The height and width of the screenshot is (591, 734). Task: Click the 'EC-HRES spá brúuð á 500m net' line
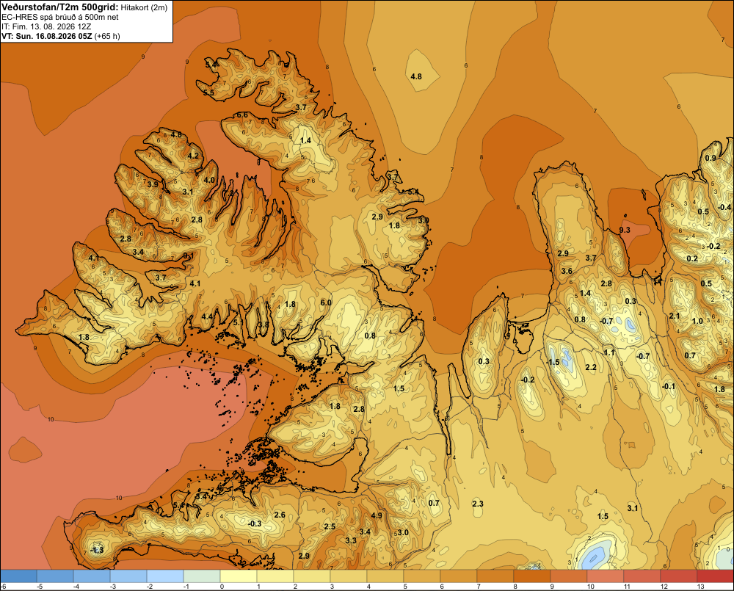pos(60,17)
